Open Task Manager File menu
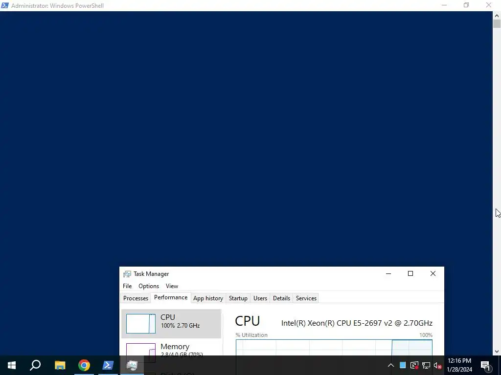The image size is (501, 375). click(127, 286)
